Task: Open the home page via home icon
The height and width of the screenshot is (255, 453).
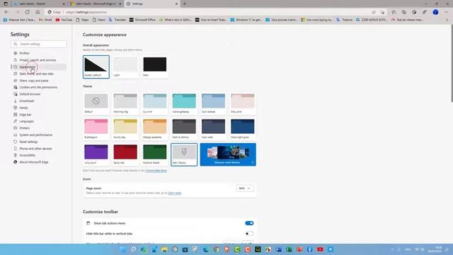Action: [x=38, y=12]
